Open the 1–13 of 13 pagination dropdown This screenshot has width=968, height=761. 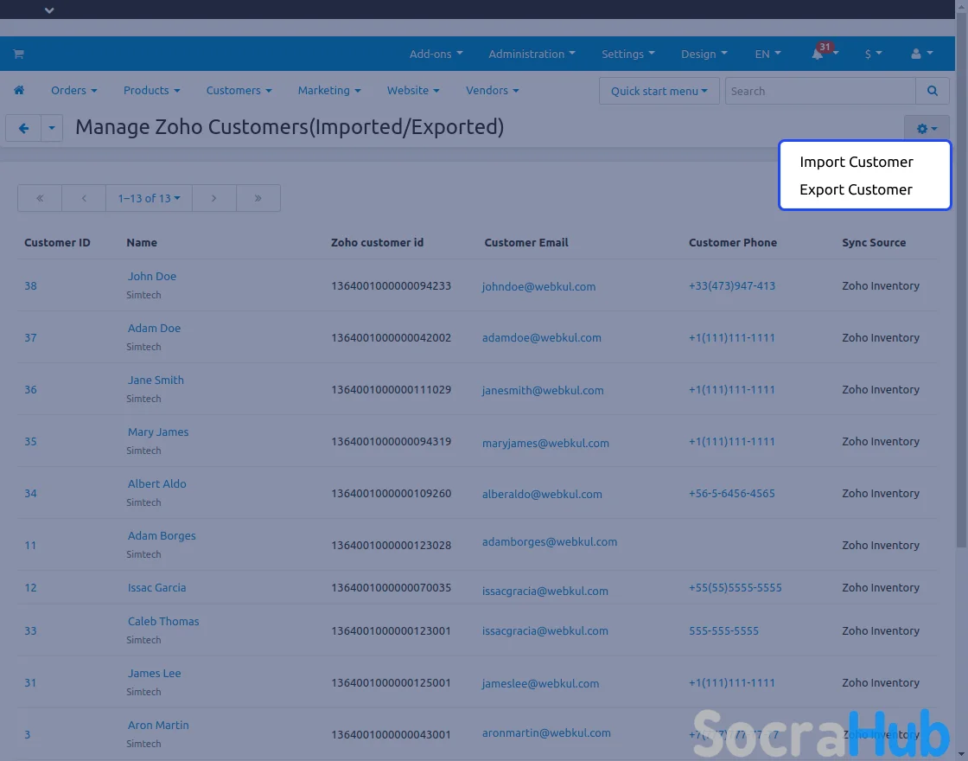pyautogui.click(x=149, y=198)
